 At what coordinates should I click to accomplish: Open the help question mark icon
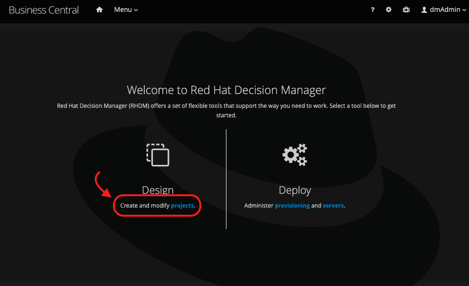point(373,10)
